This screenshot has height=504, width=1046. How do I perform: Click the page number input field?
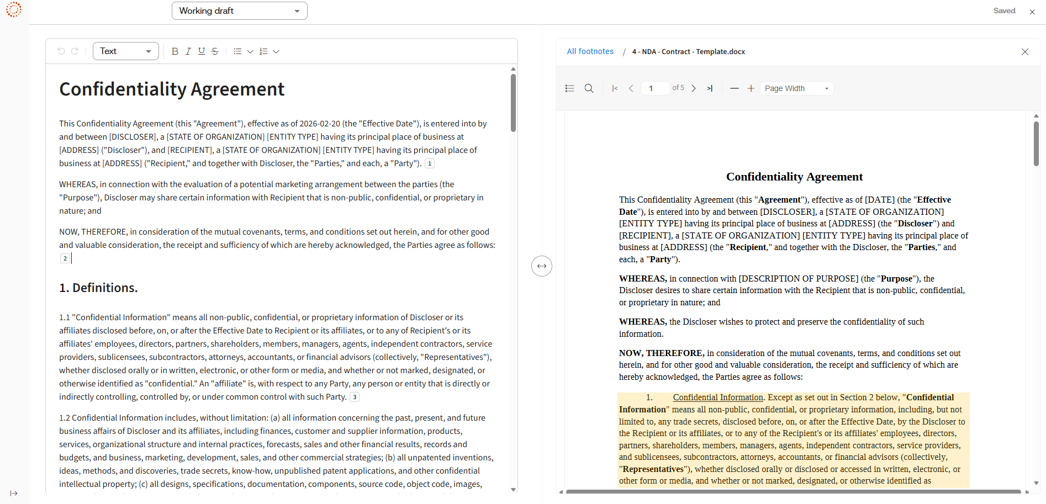point(654,88)
